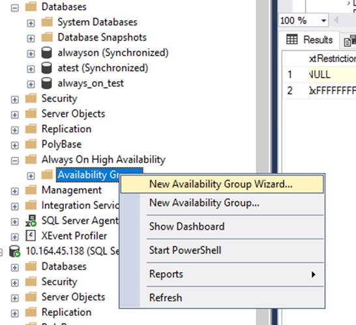Expand atest (Synchronized) database node
This screenshot has width=356, height=325.
(x=31, y=69)
